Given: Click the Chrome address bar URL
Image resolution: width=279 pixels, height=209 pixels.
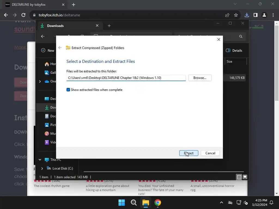Looking at the screenshot, I should tap(59, 15).
